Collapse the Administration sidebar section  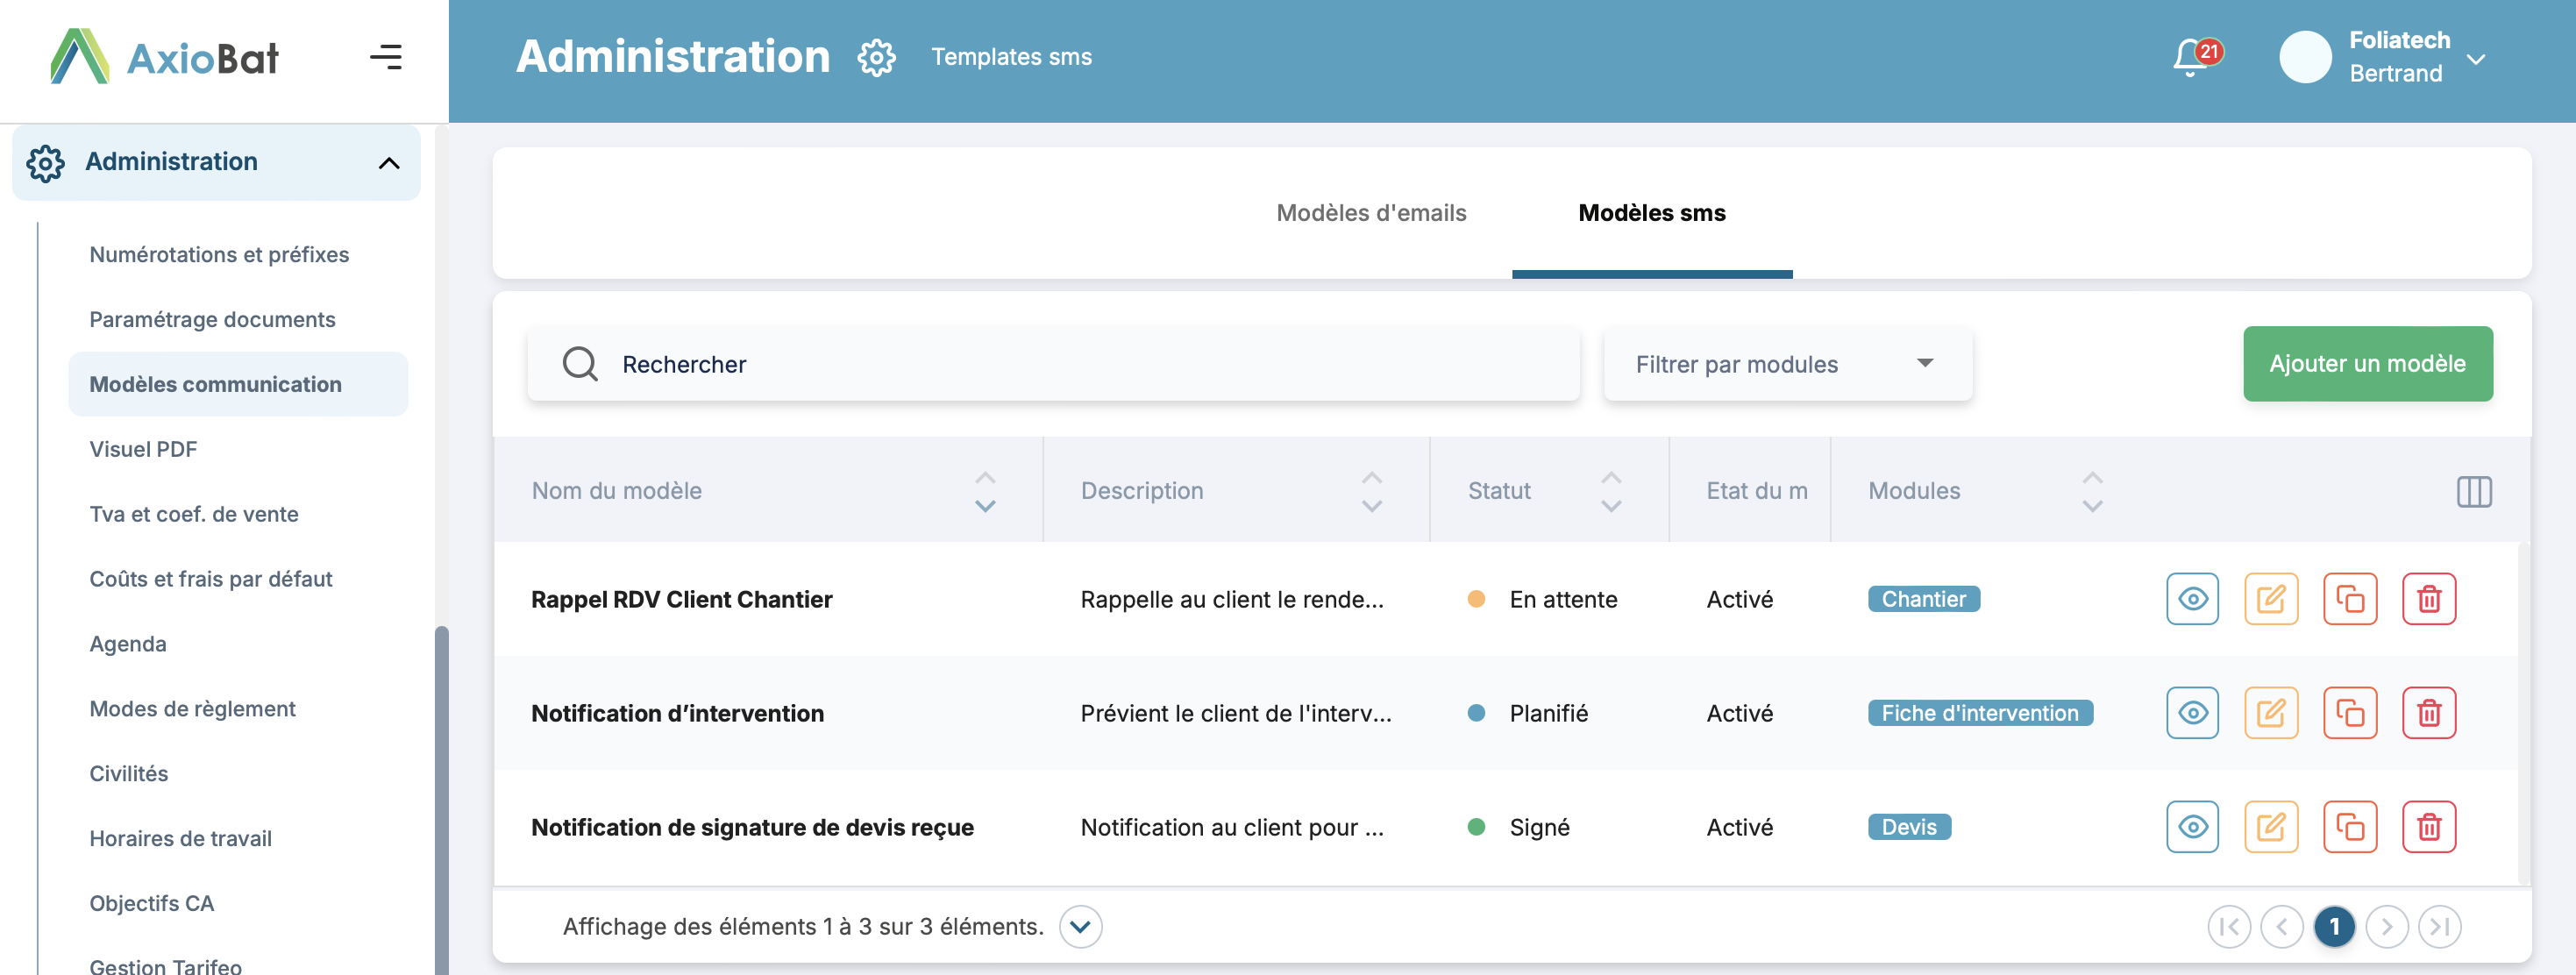pos(389,163)
